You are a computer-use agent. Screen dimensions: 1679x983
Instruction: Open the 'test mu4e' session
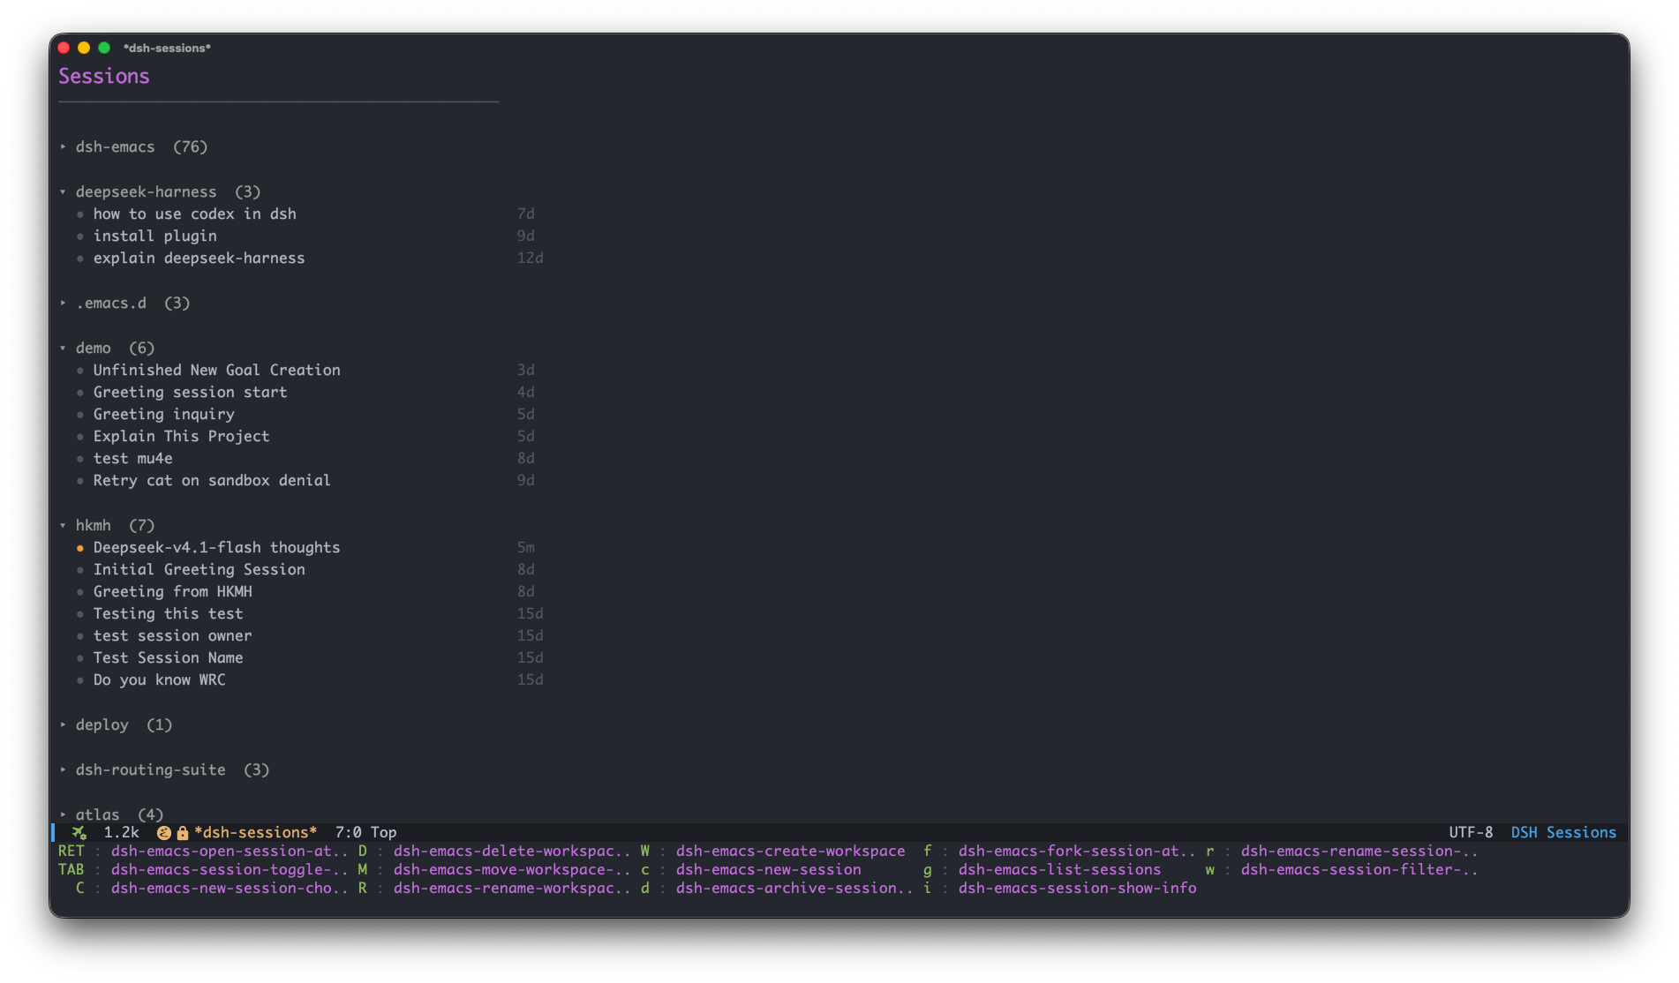click(132, 458)
